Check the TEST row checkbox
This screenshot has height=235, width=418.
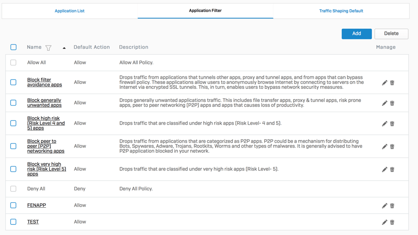[13, 222]
